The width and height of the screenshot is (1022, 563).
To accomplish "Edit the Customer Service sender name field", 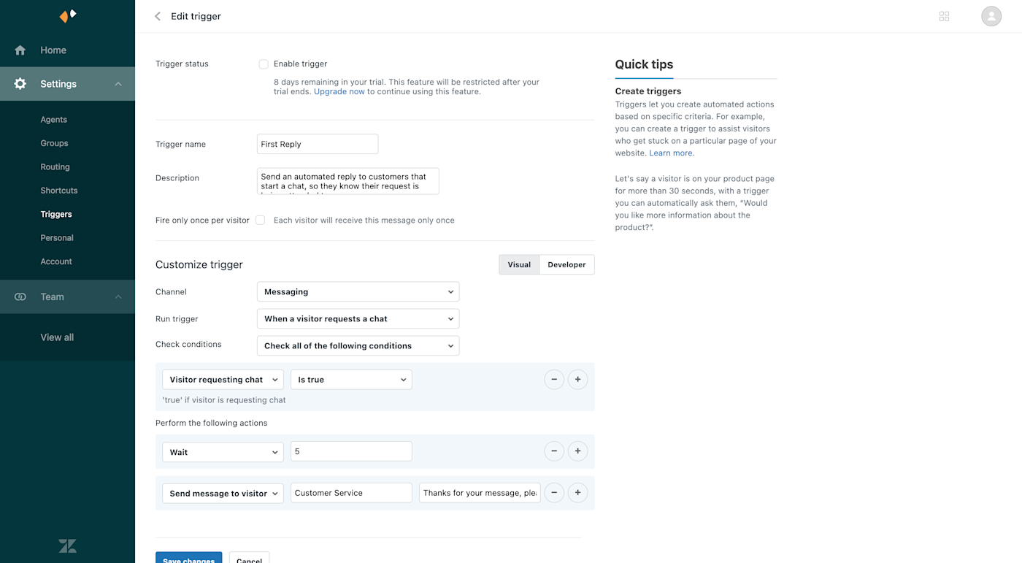I will click(x=351, y=493).
